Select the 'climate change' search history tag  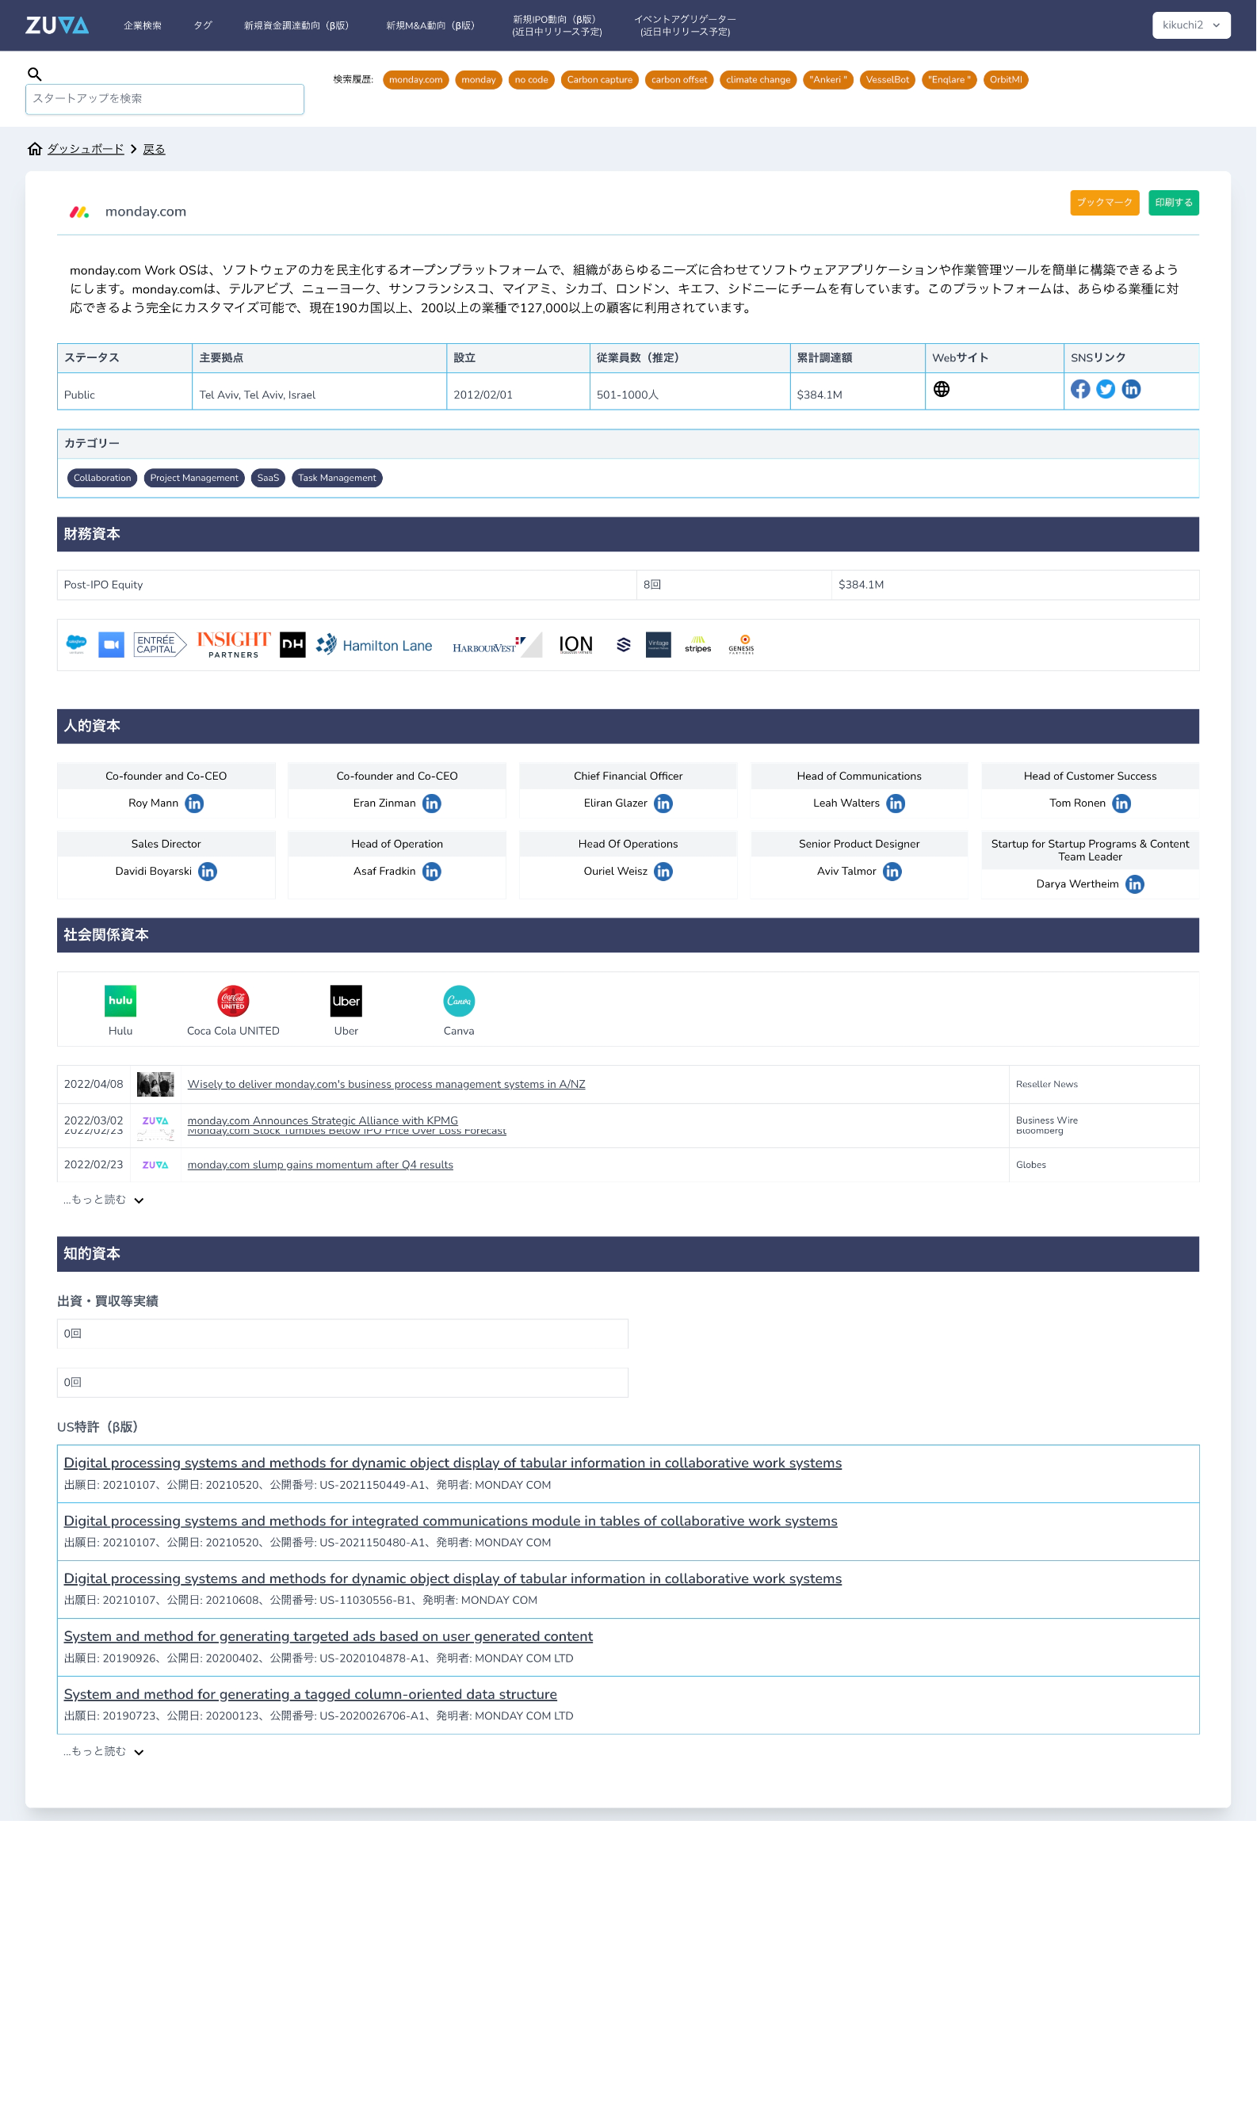pos(759,79)
